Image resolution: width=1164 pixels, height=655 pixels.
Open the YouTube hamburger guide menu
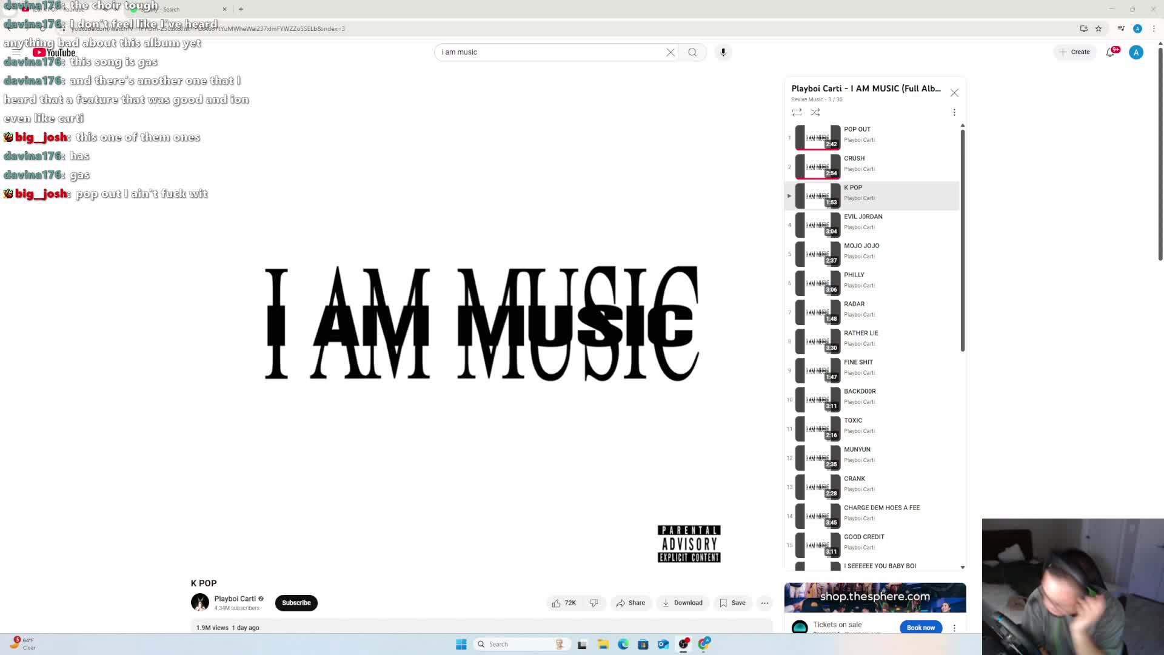click(16, 52)
